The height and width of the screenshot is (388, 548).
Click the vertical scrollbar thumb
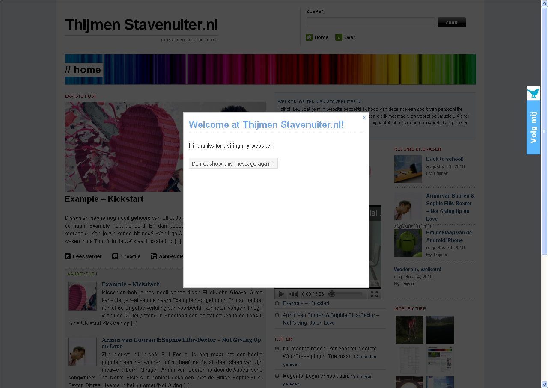point(544,131)
